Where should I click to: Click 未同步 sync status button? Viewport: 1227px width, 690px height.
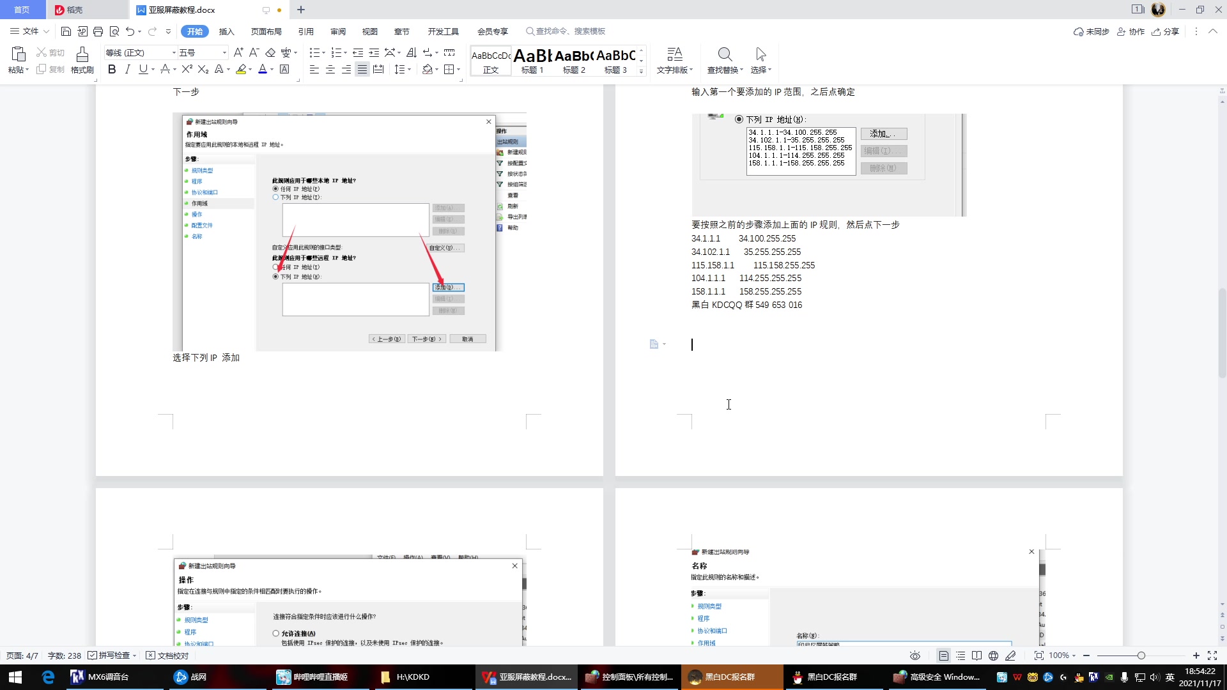click(x=1092, y=31)
